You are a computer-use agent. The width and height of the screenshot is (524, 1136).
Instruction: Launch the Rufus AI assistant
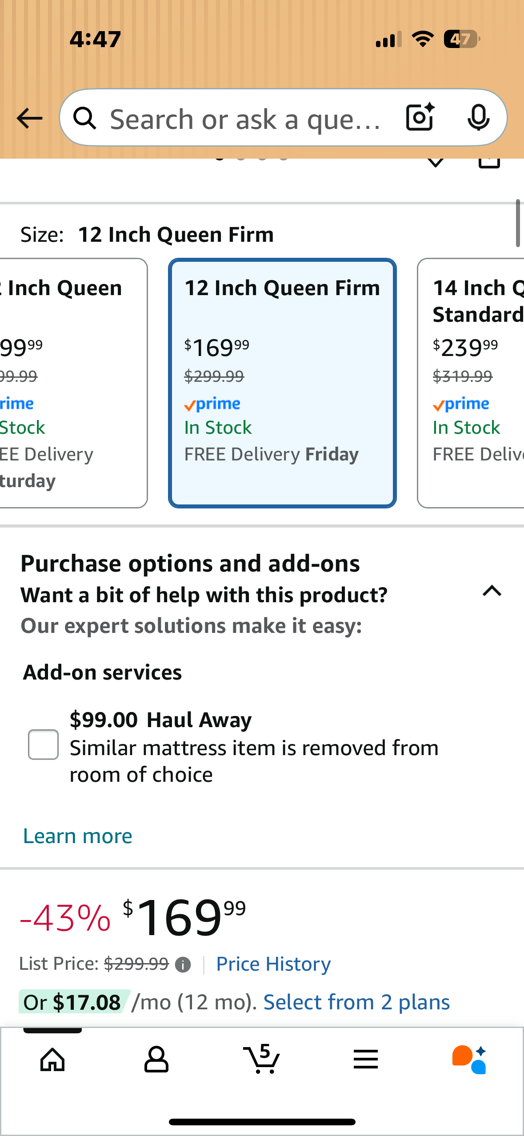[469, 1060]
